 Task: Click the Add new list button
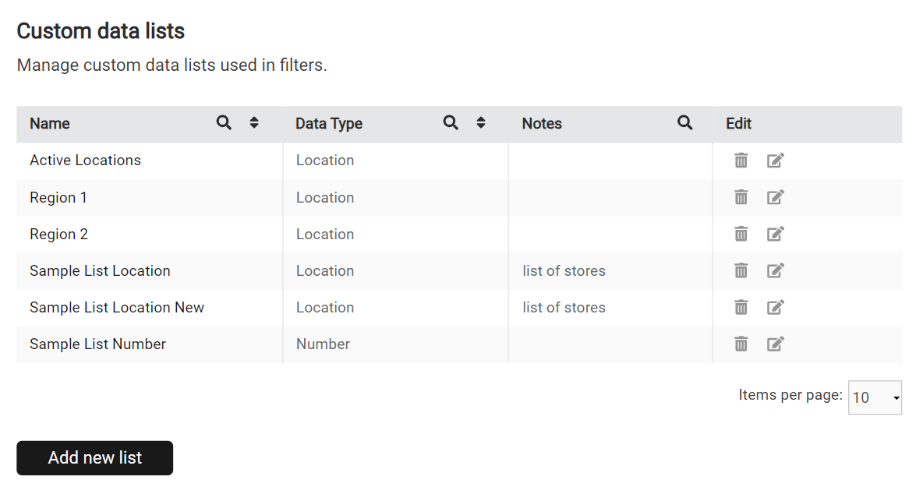(94, 457)
